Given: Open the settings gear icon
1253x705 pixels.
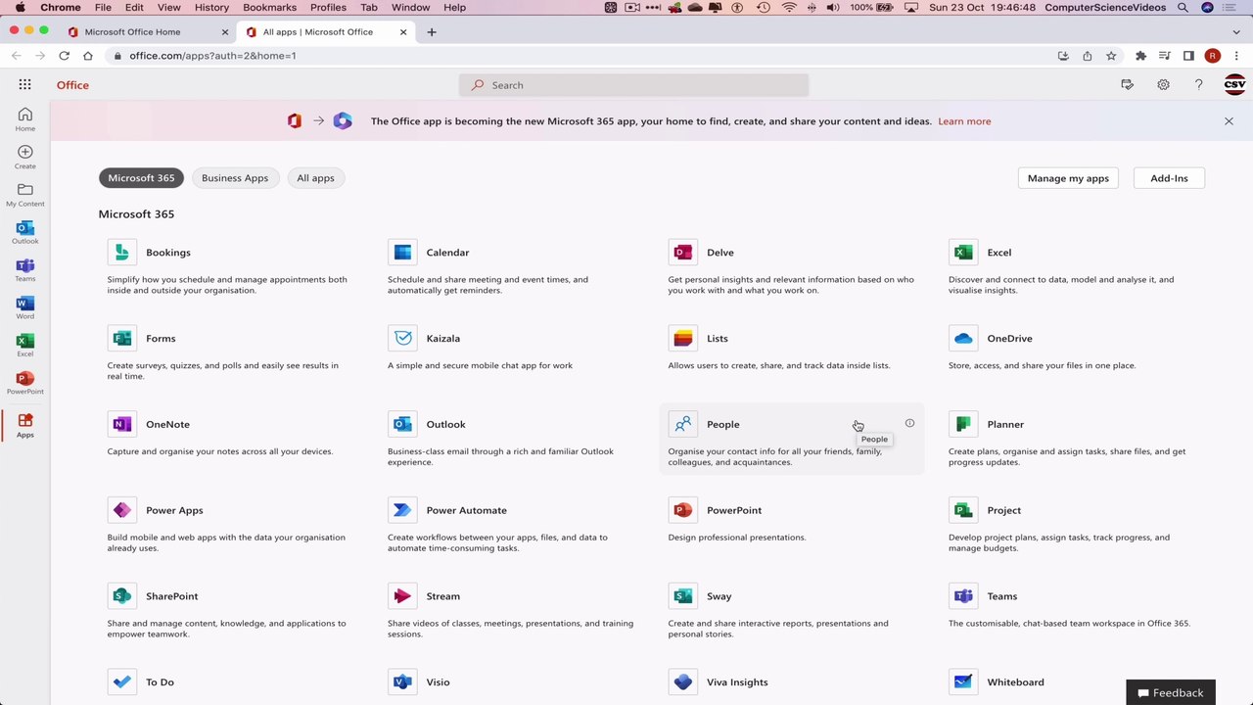Looking at the screenshot, I should point(1163,85).
